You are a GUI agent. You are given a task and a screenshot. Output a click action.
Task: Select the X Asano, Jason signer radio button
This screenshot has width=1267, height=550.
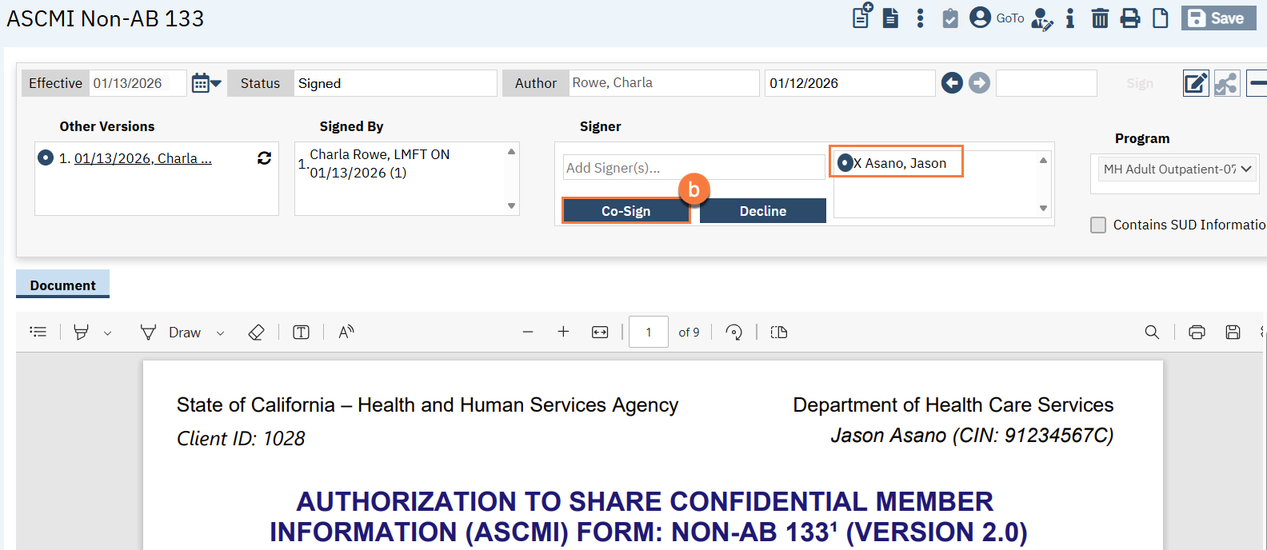point(845,163)
